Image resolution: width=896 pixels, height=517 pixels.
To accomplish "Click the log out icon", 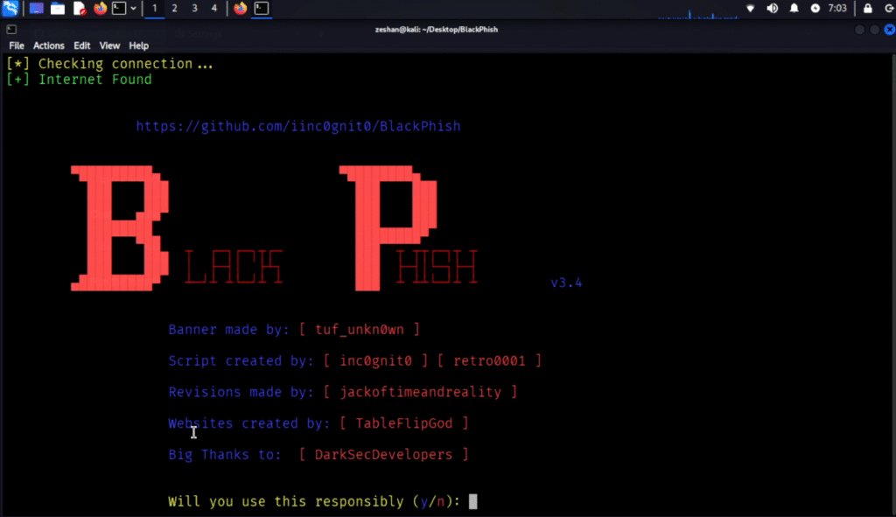I will click(x=890, y=8).
